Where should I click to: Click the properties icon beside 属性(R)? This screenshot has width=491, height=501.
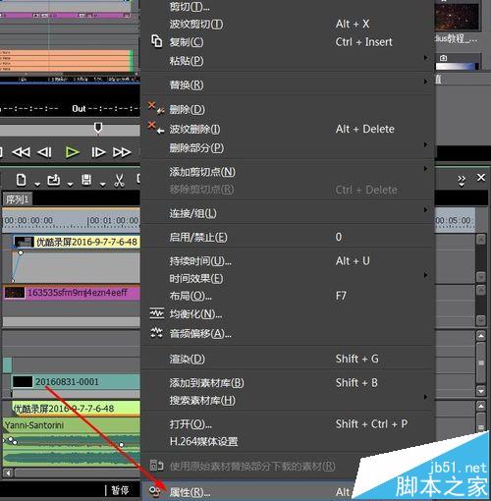point(155,491)
